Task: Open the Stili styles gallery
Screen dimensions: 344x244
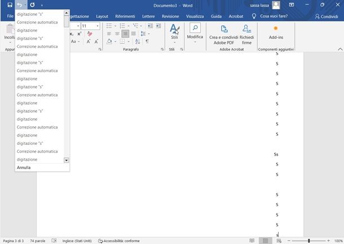Action: pos(175,33)
